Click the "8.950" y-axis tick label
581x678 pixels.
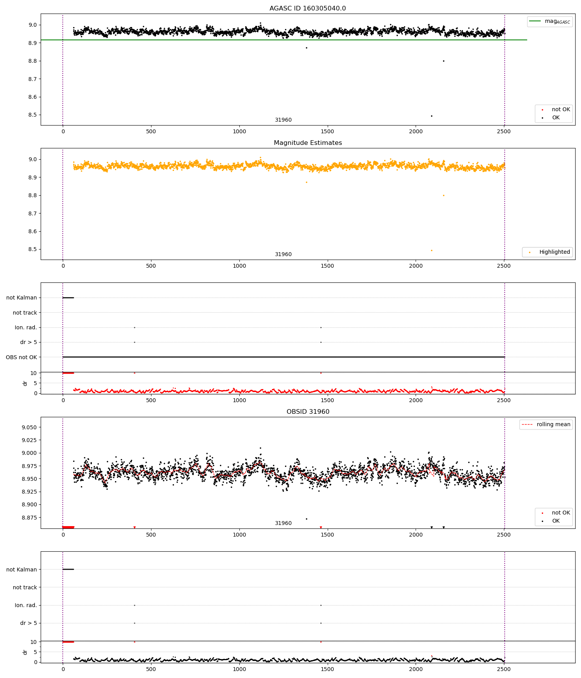(x=29, y=479)
